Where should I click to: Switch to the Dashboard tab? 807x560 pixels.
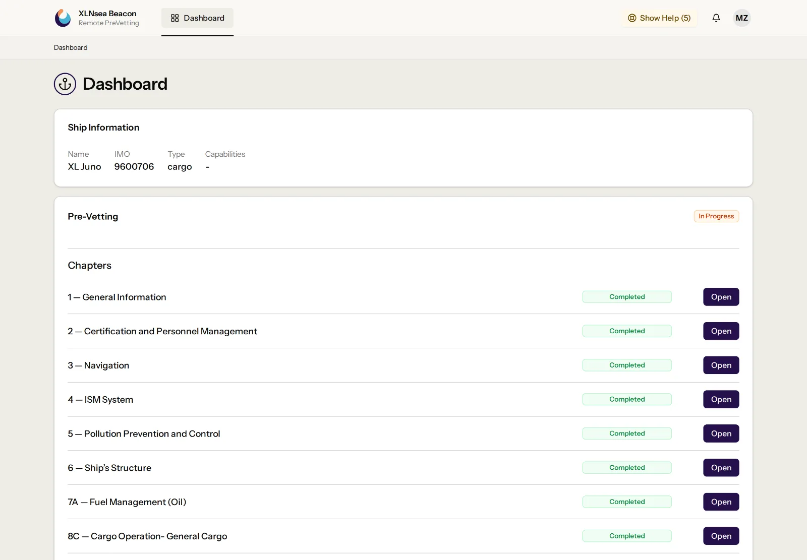pyautogui.click(x=197, y=18)
